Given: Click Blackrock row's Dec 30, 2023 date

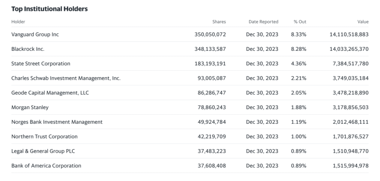Looking at the screenshot, I should pyautogui.click(x=262, y=49).
